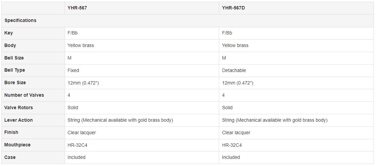
Task: Select the Number of Valves label
Action: click(x=24, y=95)
